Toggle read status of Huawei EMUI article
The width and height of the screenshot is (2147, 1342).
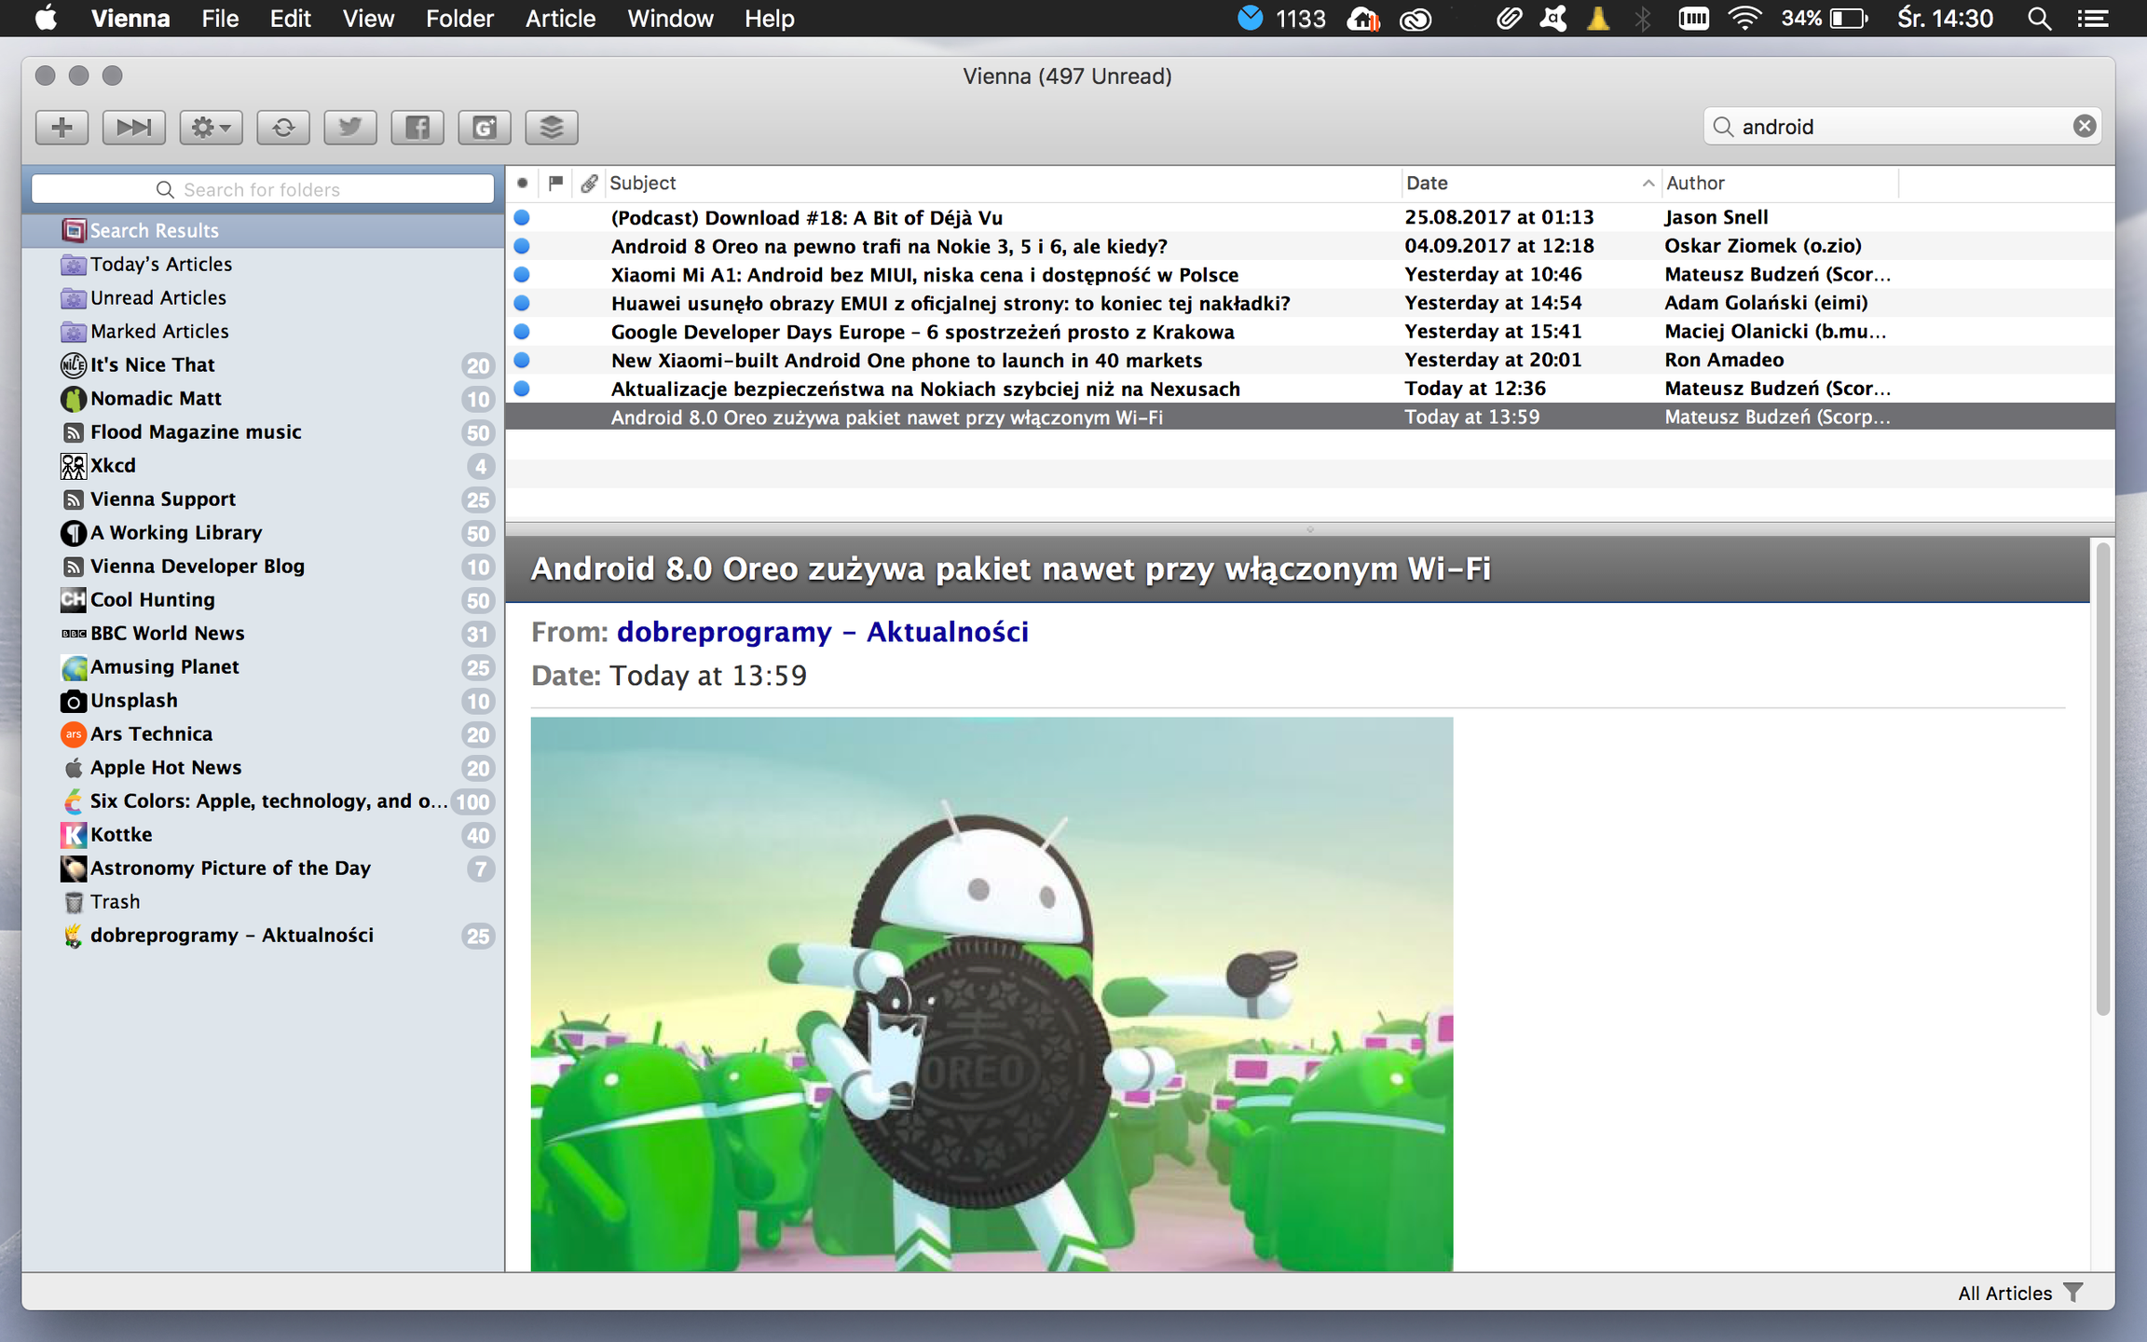pyautogui.click(x=522, y=303)
